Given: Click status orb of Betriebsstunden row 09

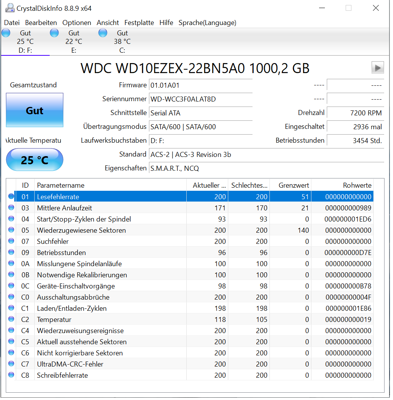Looking at the screenshot, I should [x=11, y=252].
